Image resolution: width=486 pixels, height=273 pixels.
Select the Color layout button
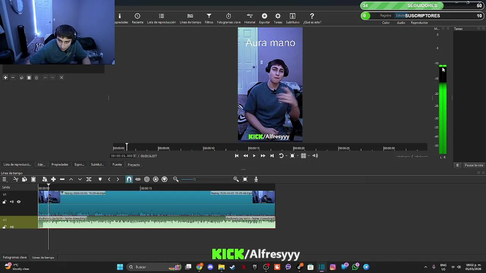(386, 23)
